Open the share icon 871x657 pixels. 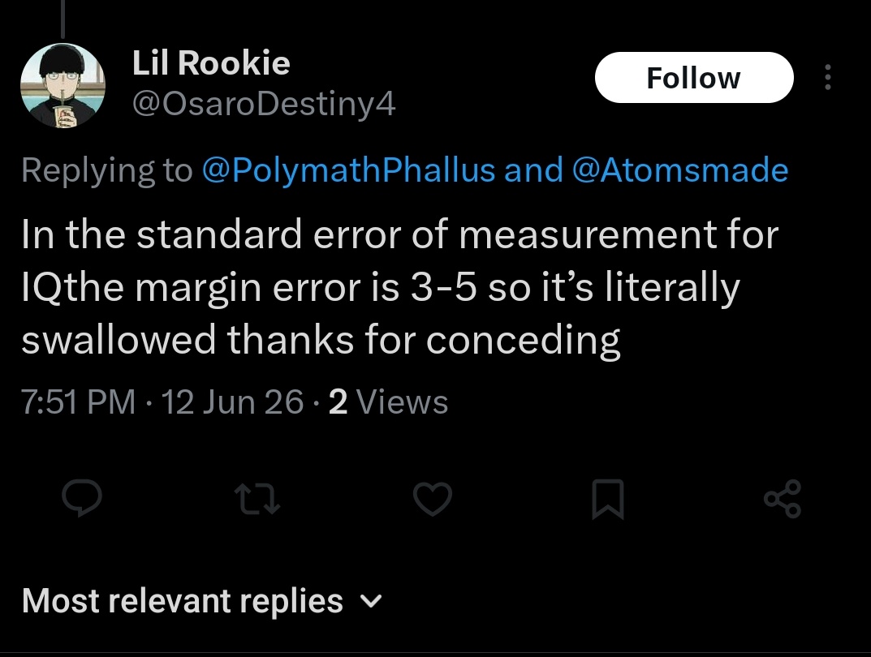[783, 499]
